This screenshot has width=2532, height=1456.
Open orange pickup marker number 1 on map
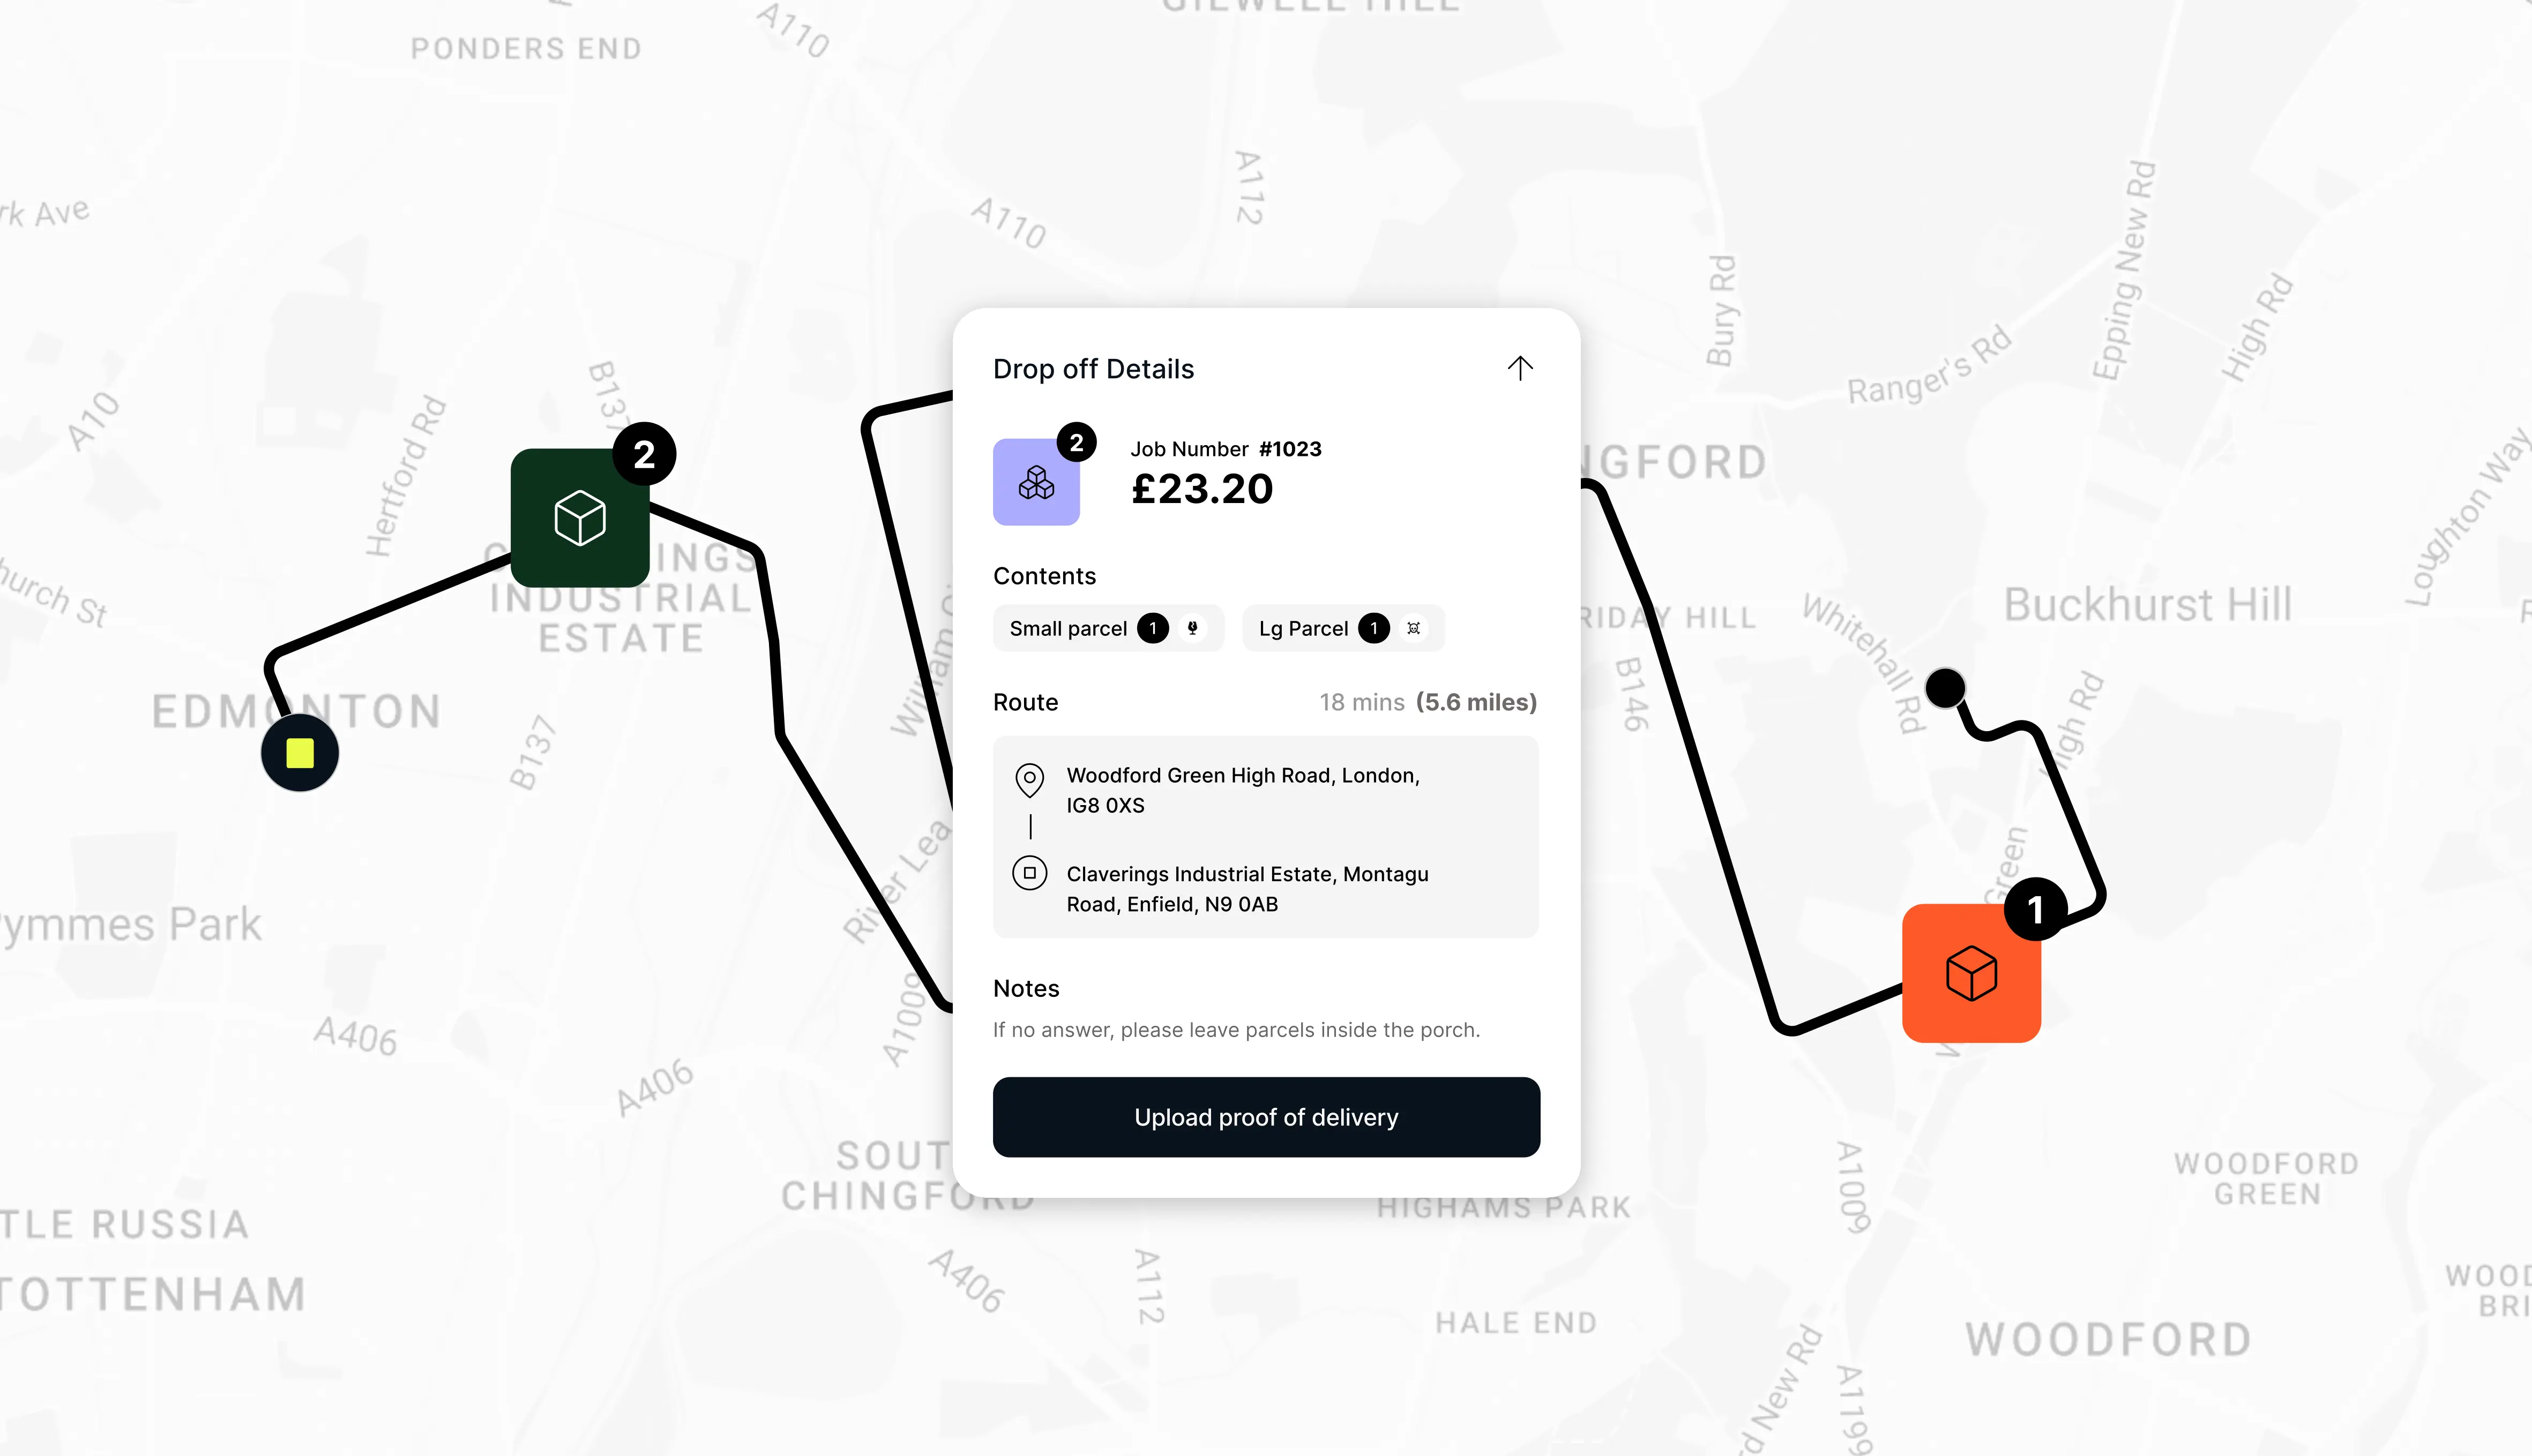click(x=1971, y=973)
